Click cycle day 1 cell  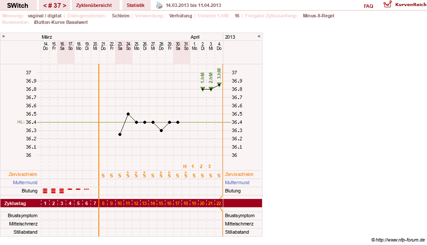coord(45,203)
